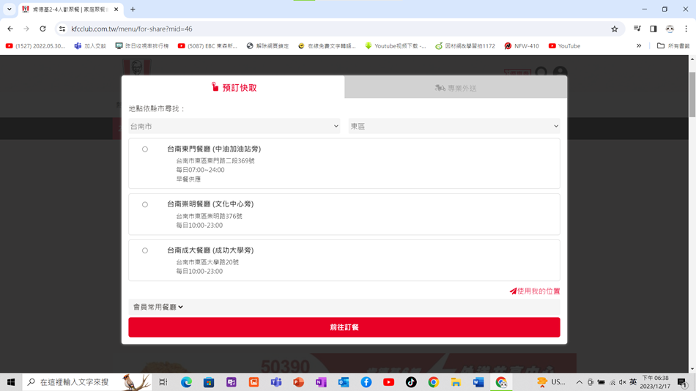Reload the page with the refresh icon
Viewport: 696px width, 391px height.
pos(42,29)
